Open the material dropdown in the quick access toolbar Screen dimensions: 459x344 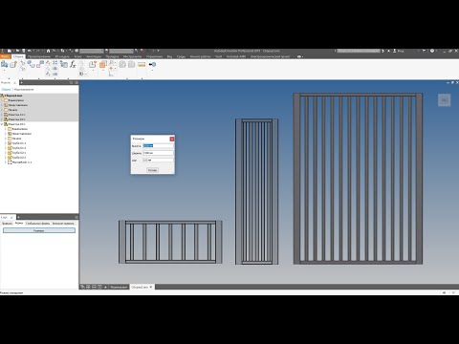click(x=93, y=51)
